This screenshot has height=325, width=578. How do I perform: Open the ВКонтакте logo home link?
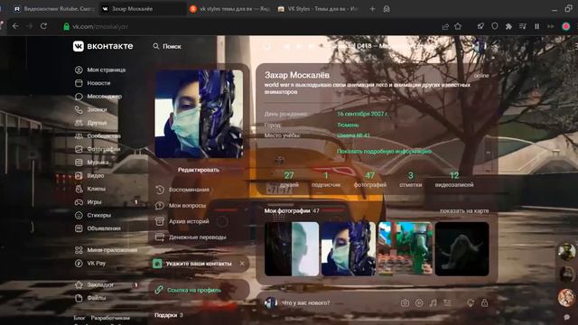[103, 46]
